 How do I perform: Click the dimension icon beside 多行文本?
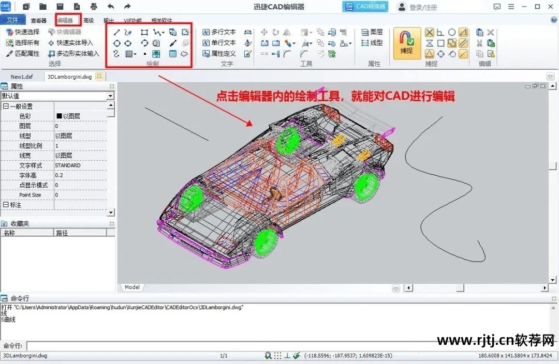click(248, 33)
